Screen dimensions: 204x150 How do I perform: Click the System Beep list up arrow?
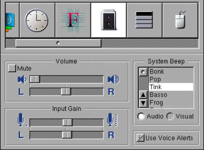click(x=143, y=95)
